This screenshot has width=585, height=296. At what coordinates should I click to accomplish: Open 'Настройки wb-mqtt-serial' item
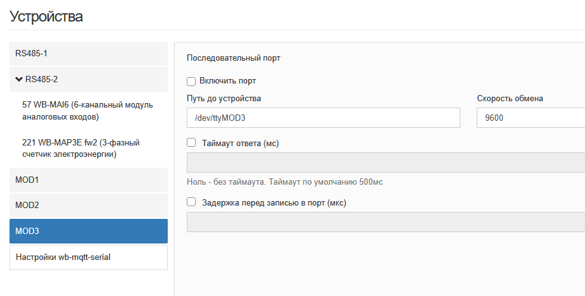[89, 257]
